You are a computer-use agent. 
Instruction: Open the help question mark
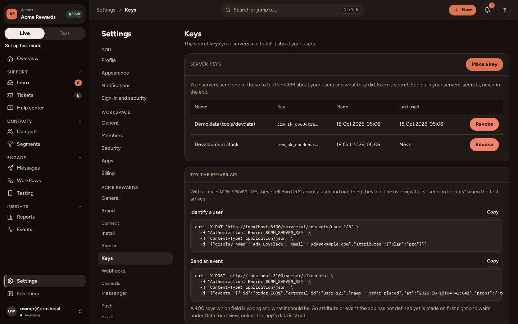point(504,10)
